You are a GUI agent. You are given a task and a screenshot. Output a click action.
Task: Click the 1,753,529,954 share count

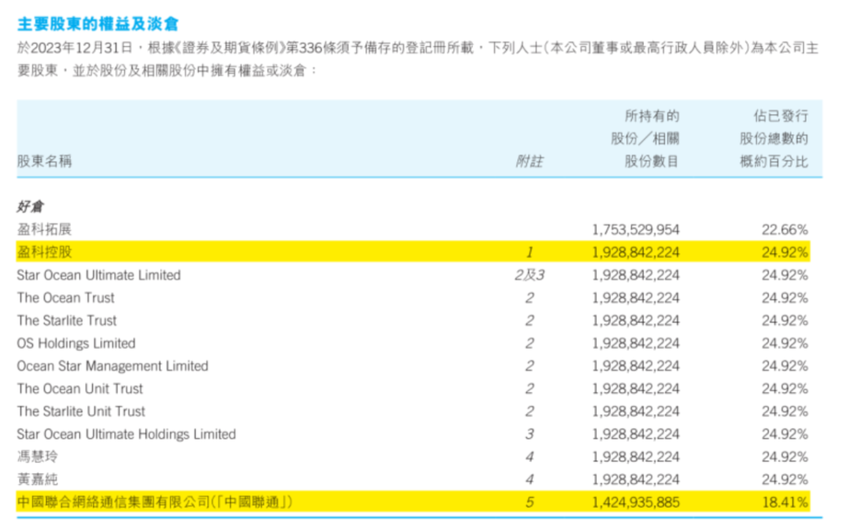tap(635, 229)
